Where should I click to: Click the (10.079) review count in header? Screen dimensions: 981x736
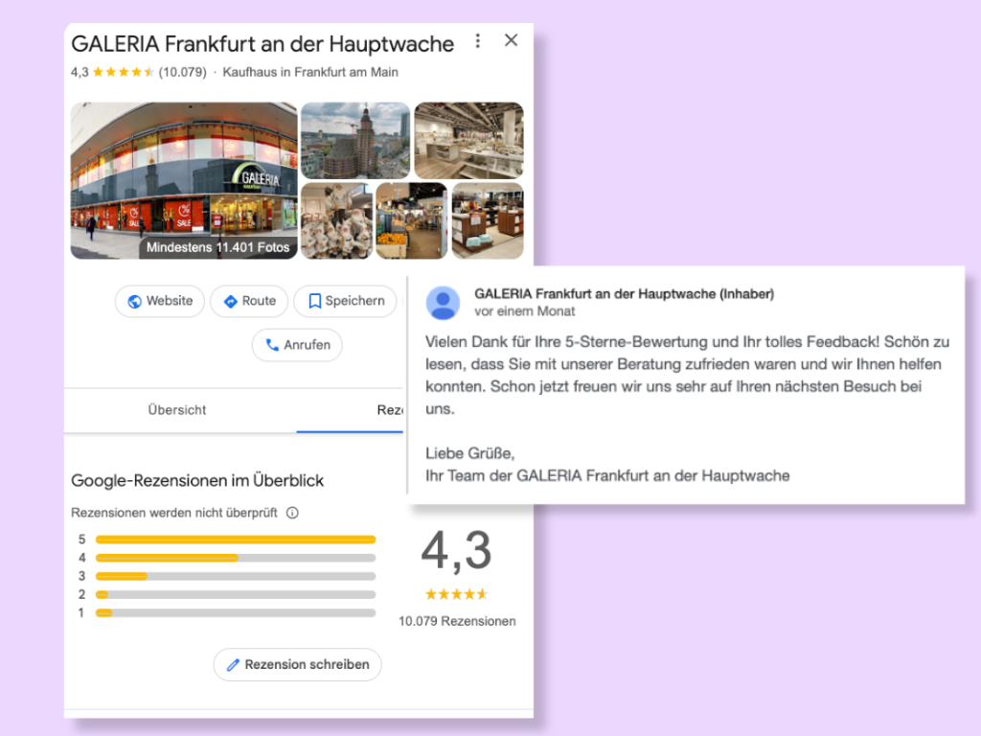(182, 73)
